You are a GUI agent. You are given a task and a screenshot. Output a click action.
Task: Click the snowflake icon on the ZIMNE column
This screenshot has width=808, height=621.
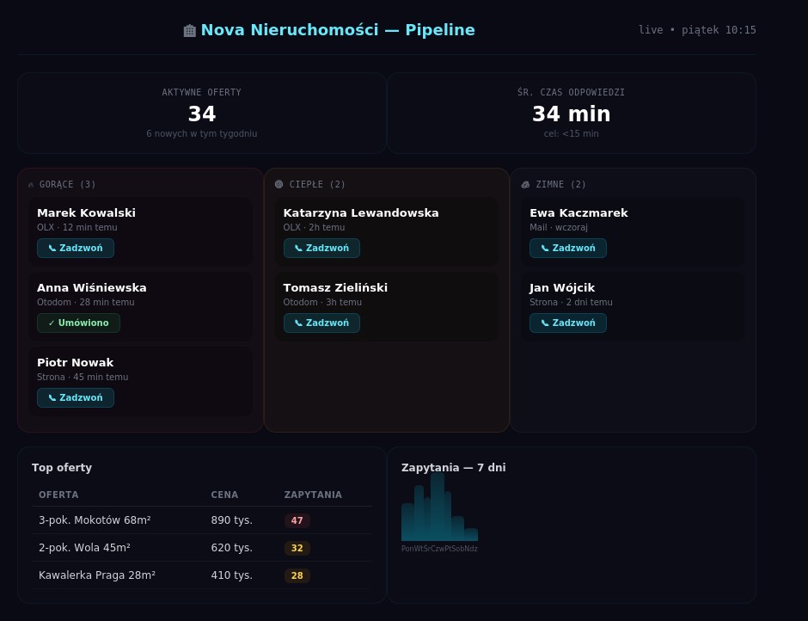coord(525,184)
